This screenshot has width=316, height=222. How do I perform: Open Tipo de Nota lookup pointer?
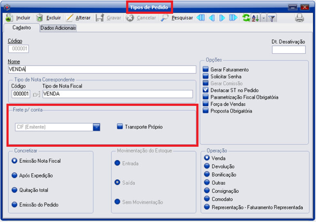pos(37,94)
